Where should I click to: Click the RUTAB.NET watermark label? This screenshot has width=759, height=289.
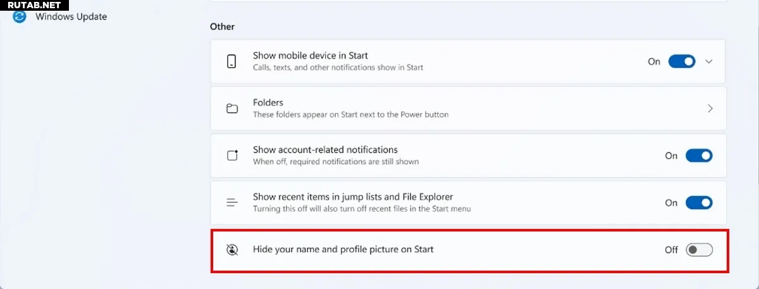(x=34, y=5)
